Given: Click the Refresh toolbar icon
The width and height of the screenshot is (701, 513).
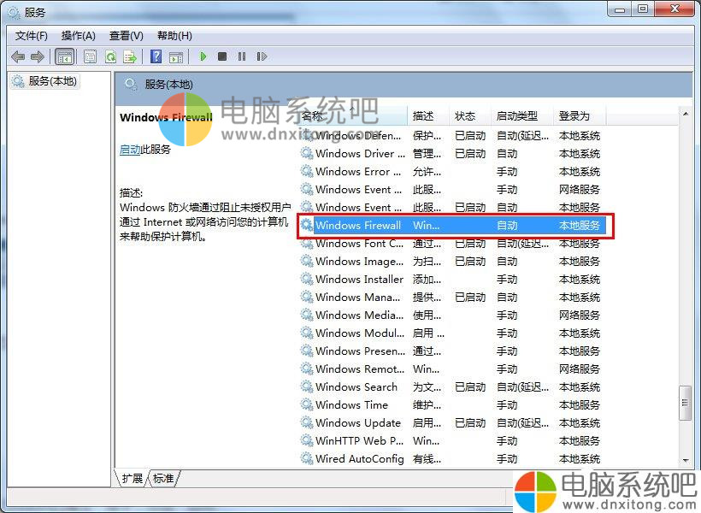Looking at the screenshot, I should [x=110, y=56].
